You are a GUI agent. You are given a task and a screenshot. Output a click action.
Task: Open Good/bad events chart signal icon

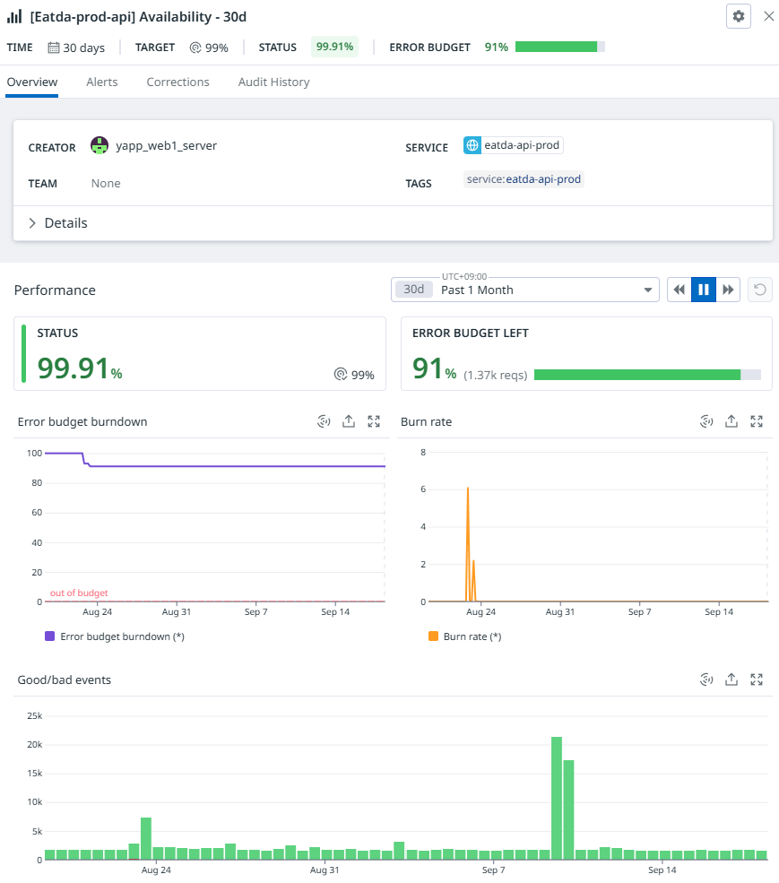(x=706, y=680)
